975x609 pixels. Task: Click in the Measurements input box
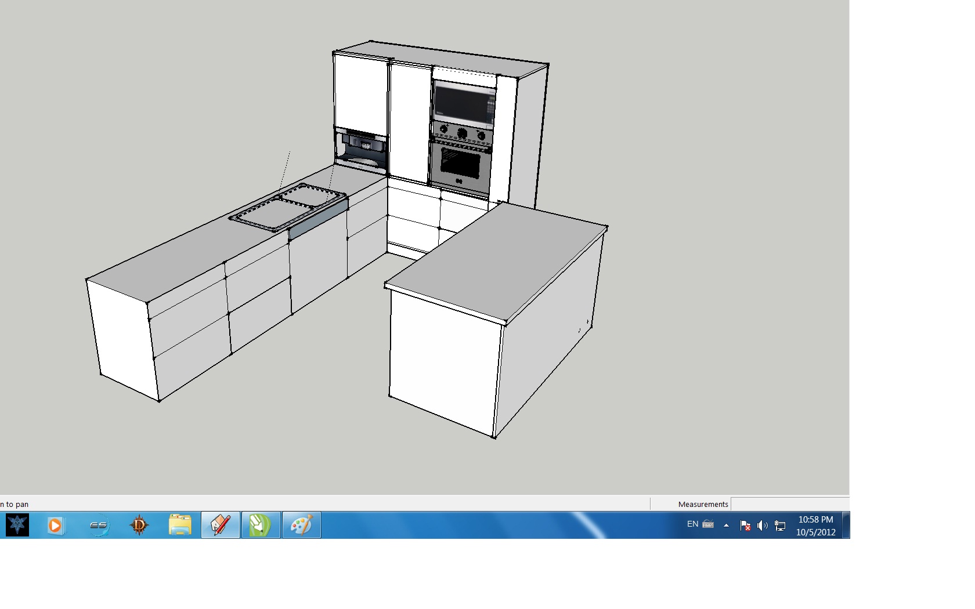point(789,504)
